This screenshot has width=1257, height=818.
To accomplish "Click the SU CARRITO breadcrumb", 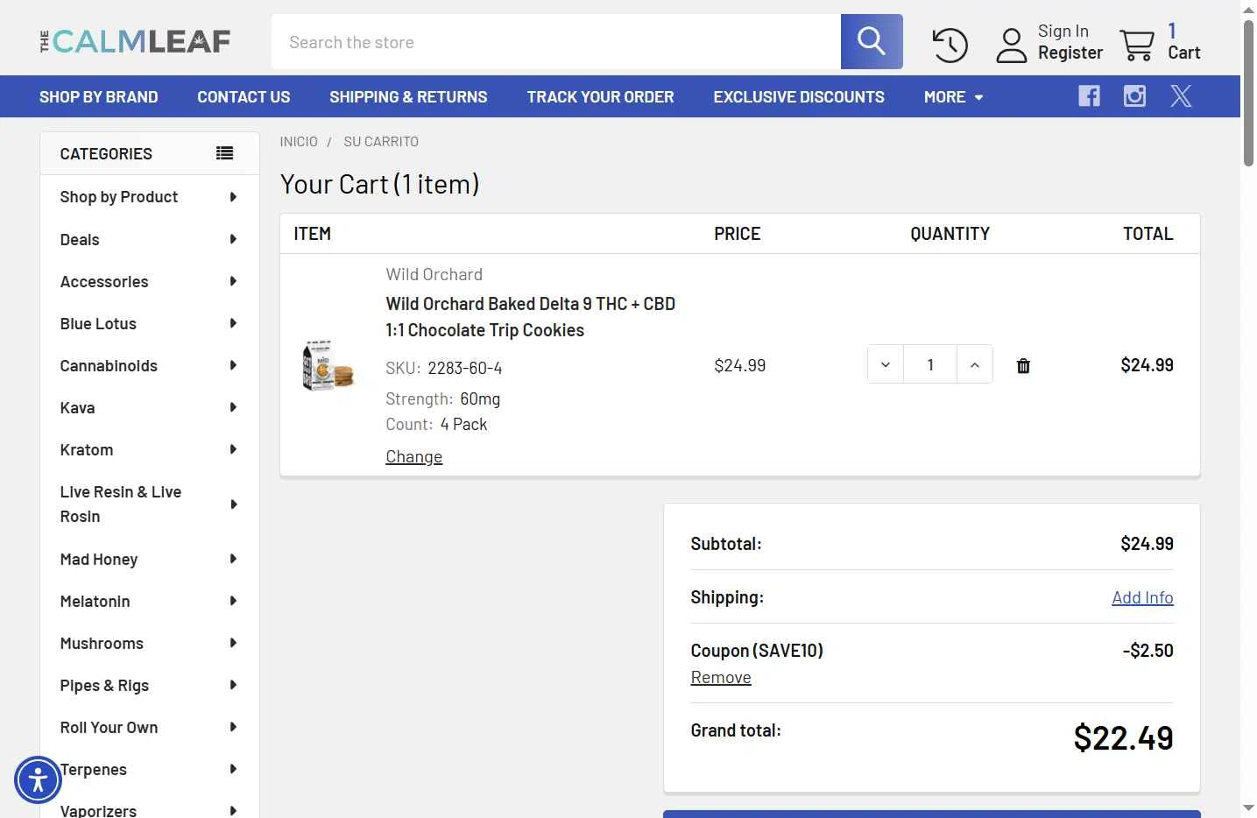I will pyautogui.click(x=381, y=141).
